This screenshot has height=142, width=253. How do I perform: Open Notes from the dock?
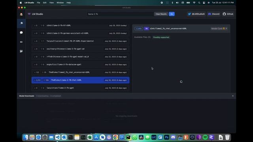click(77, 137)
